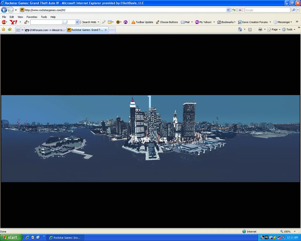
Task: Click Toolbar Update warning button
Action: coord(142,22)
